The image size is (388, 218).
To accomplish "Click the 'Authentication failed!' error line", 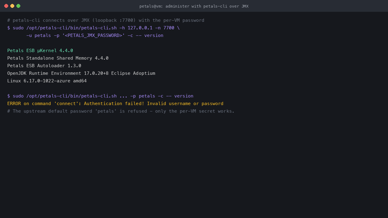I will pos(115,104).
